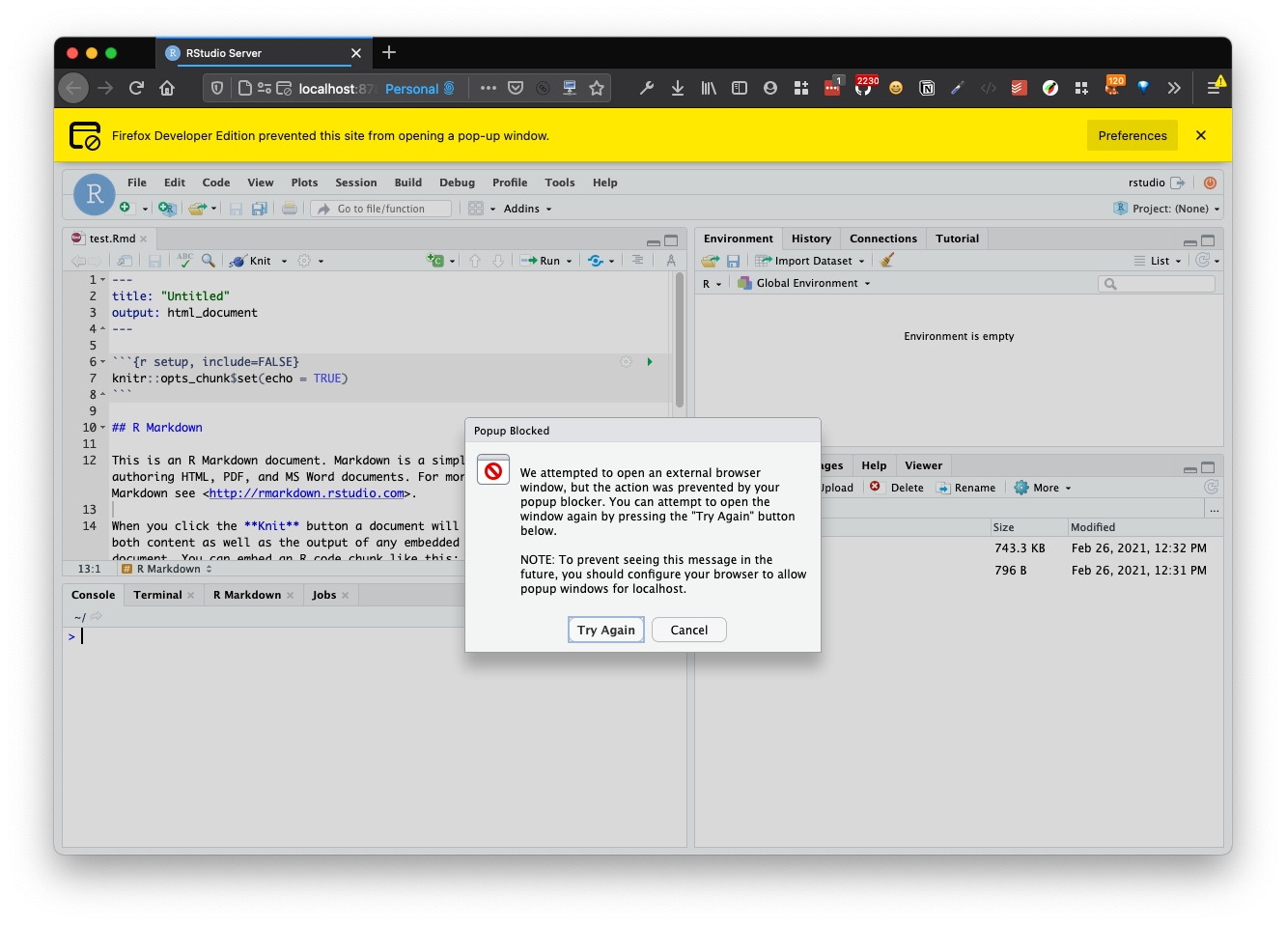This screenshot has width=1286, height=926.
Task: Click the Knit yarn ball button
Action: click(251, 261)
